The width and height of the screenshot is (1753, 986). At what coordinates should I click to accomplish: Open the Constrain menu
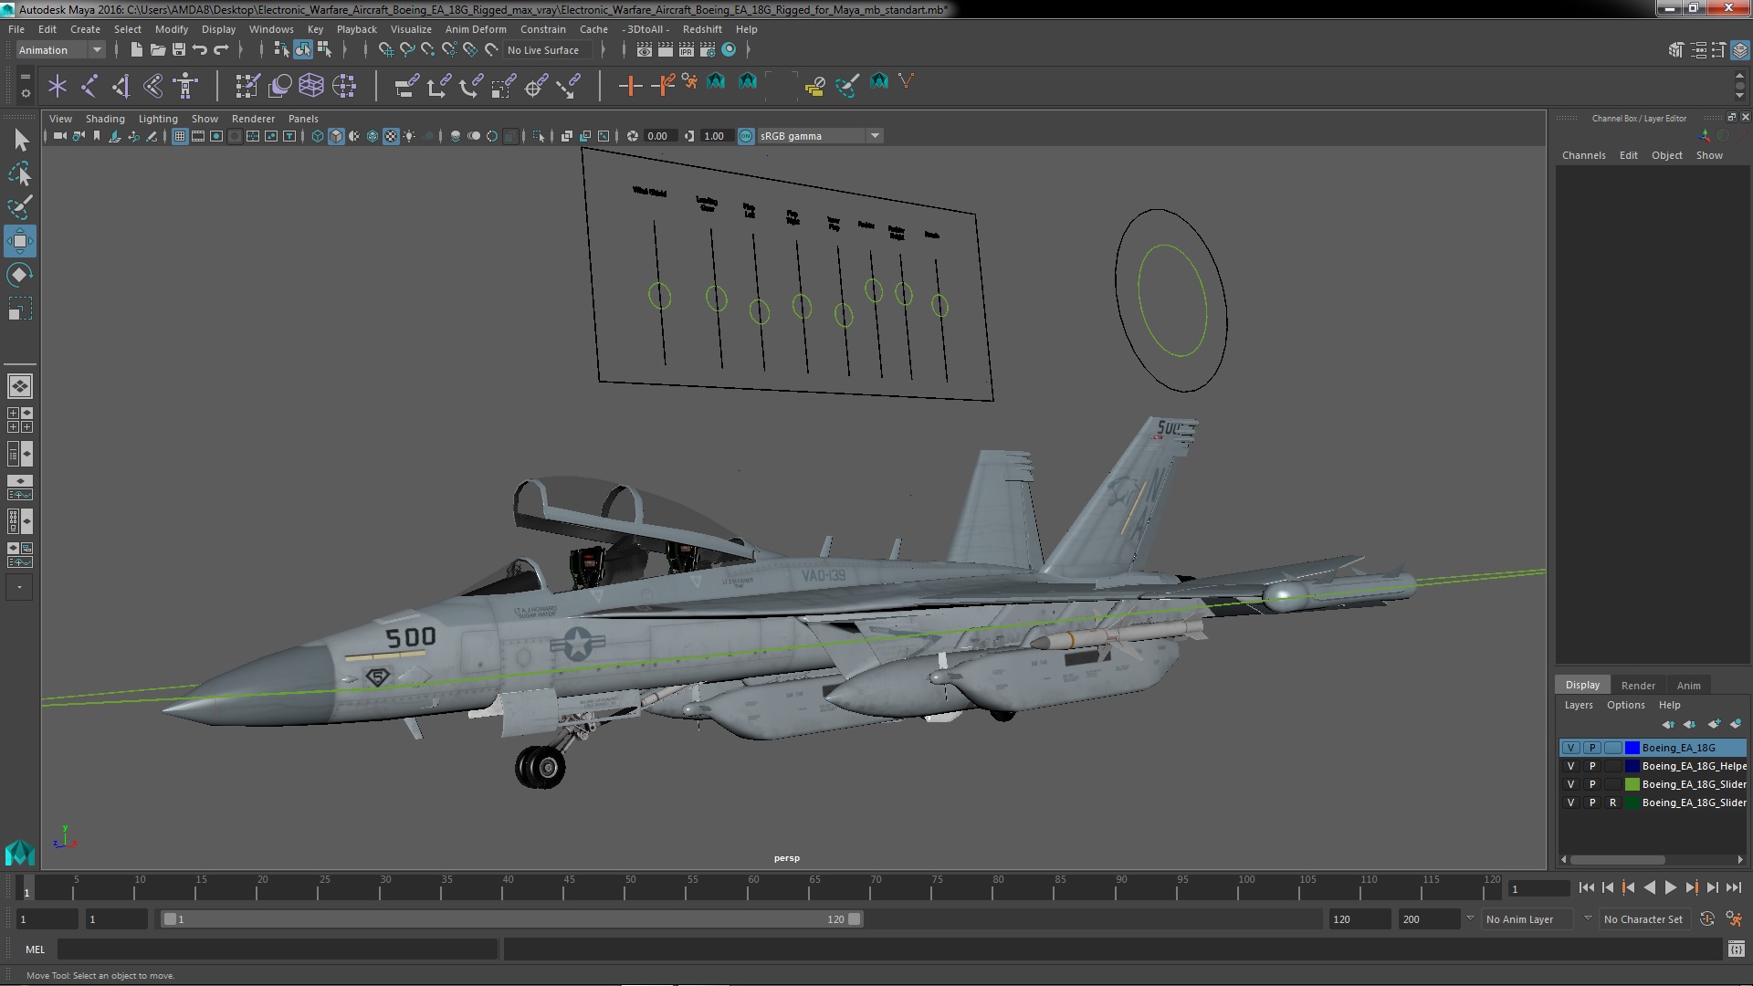coord(543,29)
